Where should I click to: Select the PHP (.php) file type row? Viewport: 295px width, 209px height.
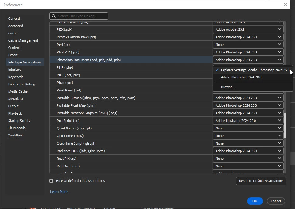coord(131,67)
